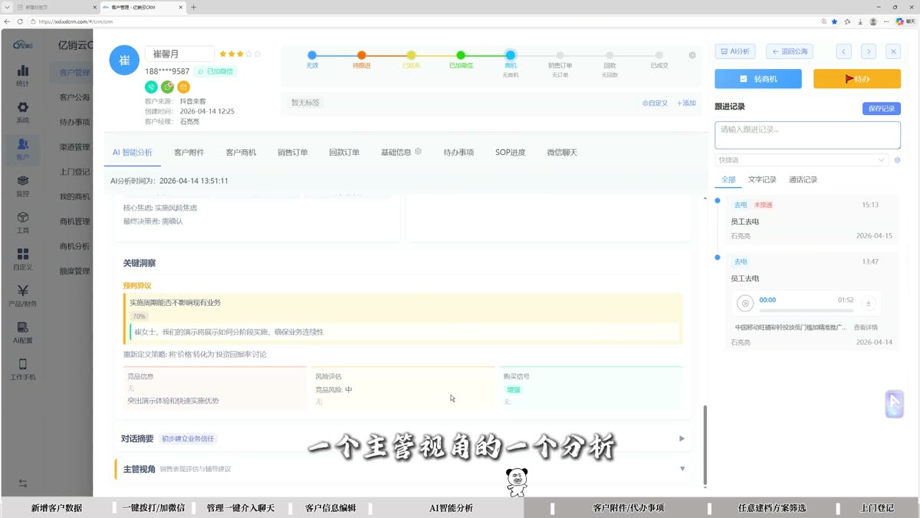Set stage to 无效 on pipeline
This screenshot has width=920, height=518.
(x=312, y=55)
